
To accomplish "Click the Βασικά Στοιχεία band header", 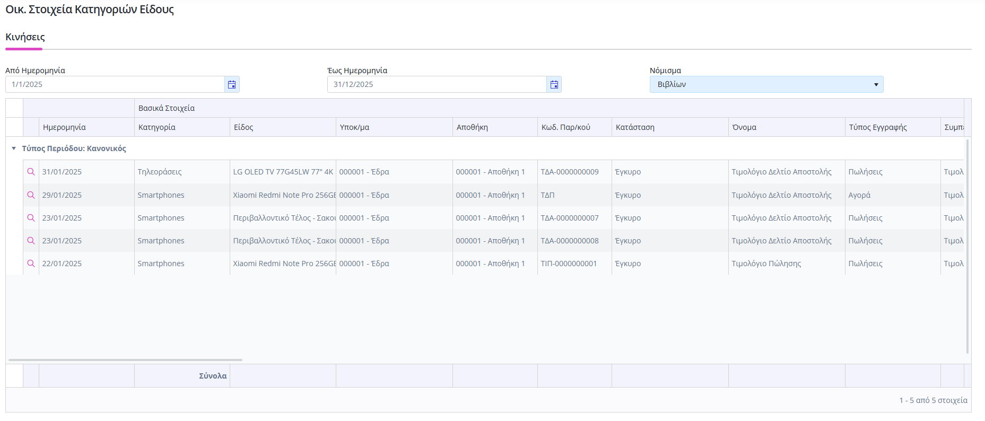I will pyautogui.click(x=549, y=108).
